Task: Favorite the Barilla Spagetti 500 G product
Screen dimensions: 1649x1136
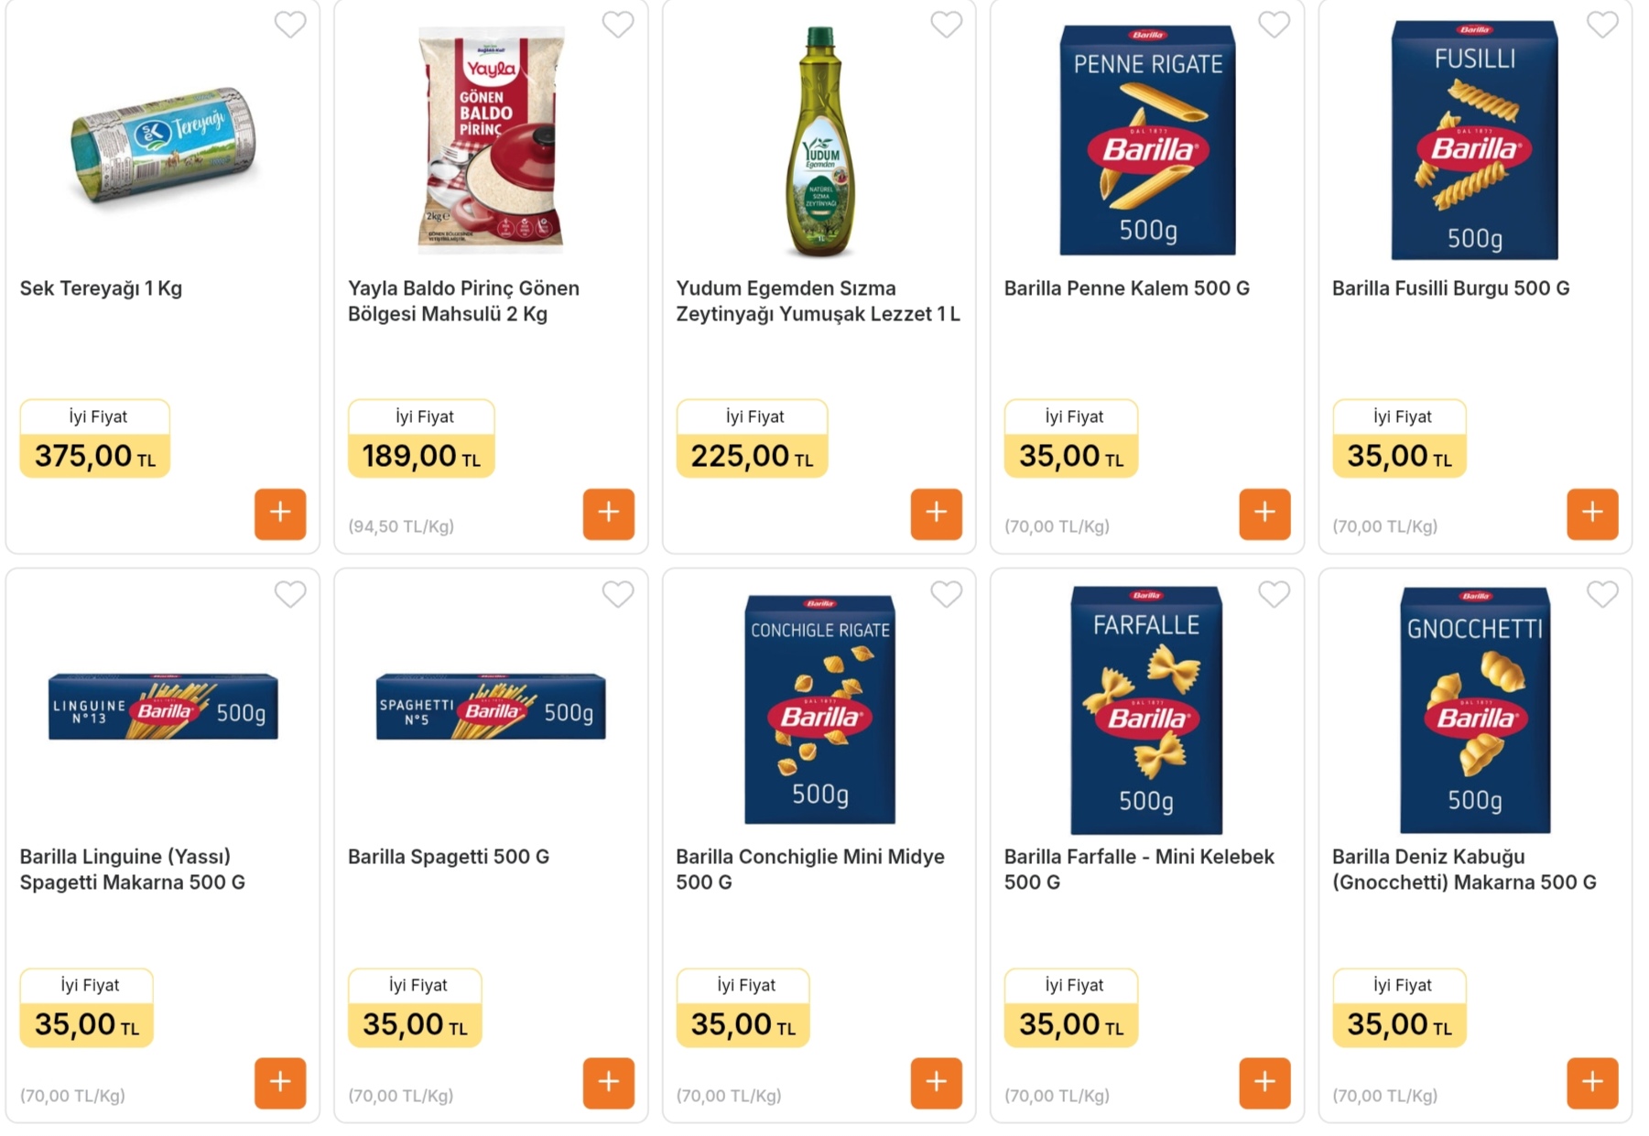Action: (x=618, y=594)
